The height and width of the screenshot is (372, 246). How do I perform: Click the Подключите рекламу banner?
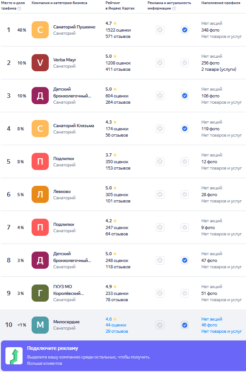[123, 356]
